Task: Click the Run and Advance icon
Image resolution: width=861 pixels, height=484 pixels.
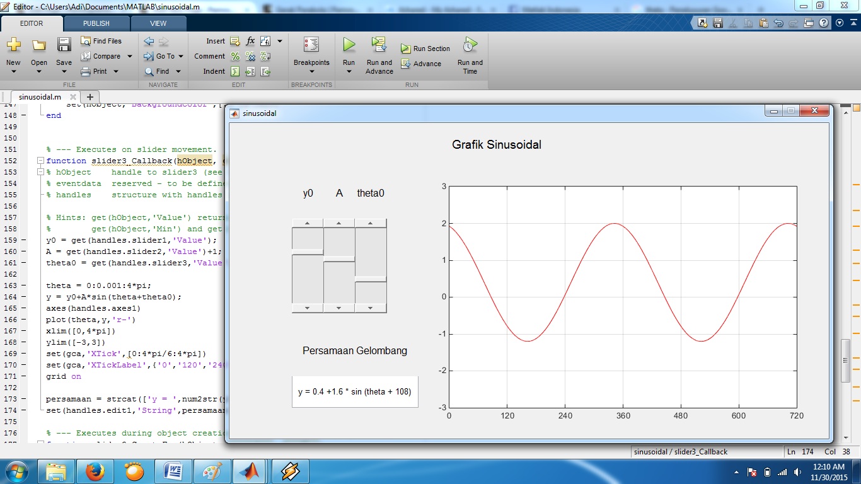Action: click(379, 45)
